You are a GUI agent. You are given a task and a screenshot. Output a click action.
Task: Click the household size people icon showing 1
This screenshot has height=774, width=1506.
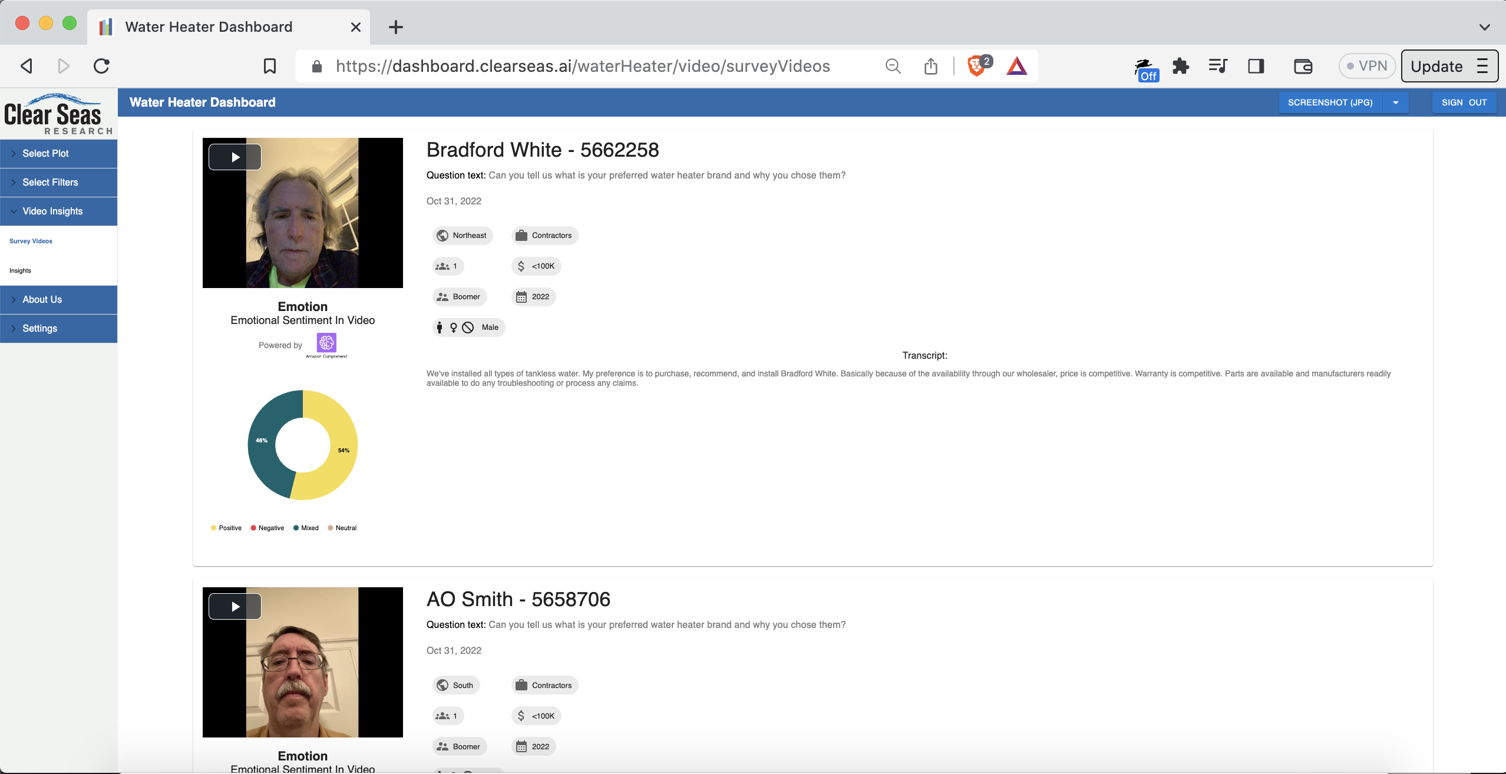point(443,266)
